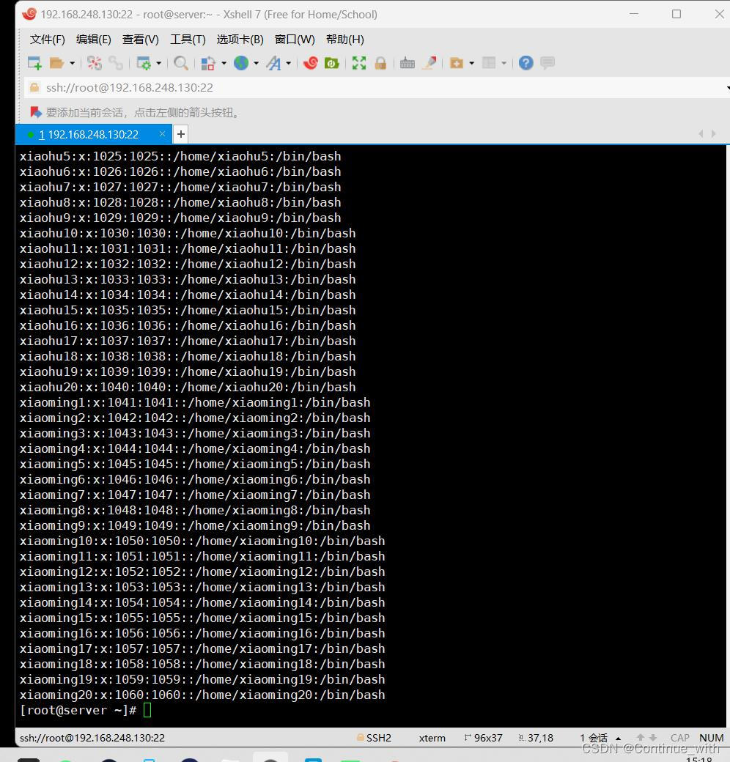Viewport: 730px width, 762px height.
Task: Expand the Layout dropdown arrow
Action: 504,63
